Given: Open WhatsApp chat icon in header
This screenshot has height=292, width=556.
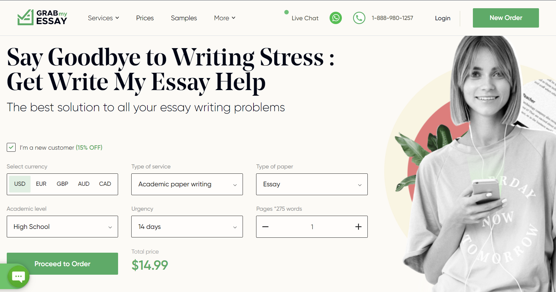Looking at the screenshot, I should [x=336, y=18].
